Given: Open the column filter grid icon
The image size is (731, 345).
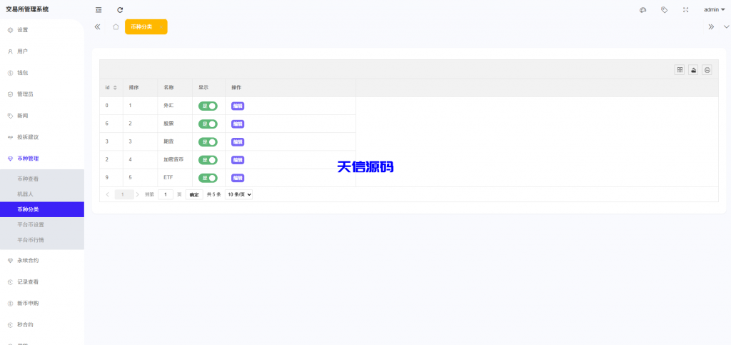Looking at the screenshot, I should [680, 70].
